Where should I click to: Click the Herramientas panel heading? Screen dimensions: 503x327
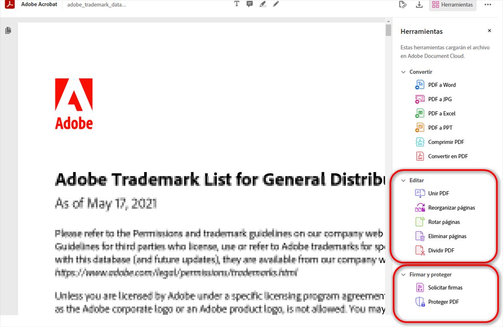coord(421,31)
